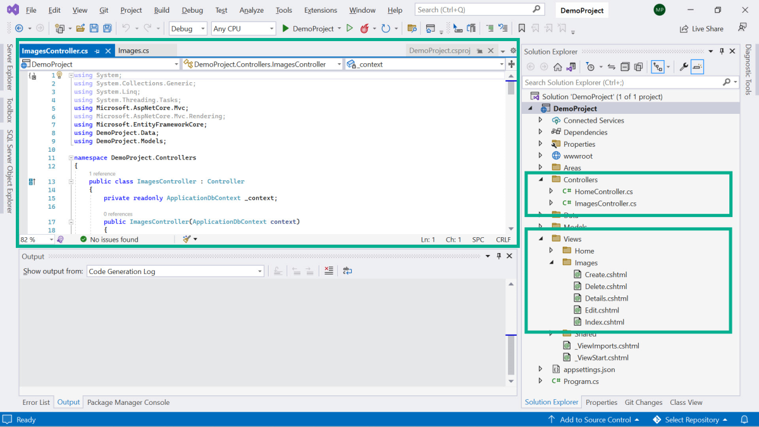Screen dimensions: 759x427
Task: Click the Save All icon
Action: pos(108,28)
